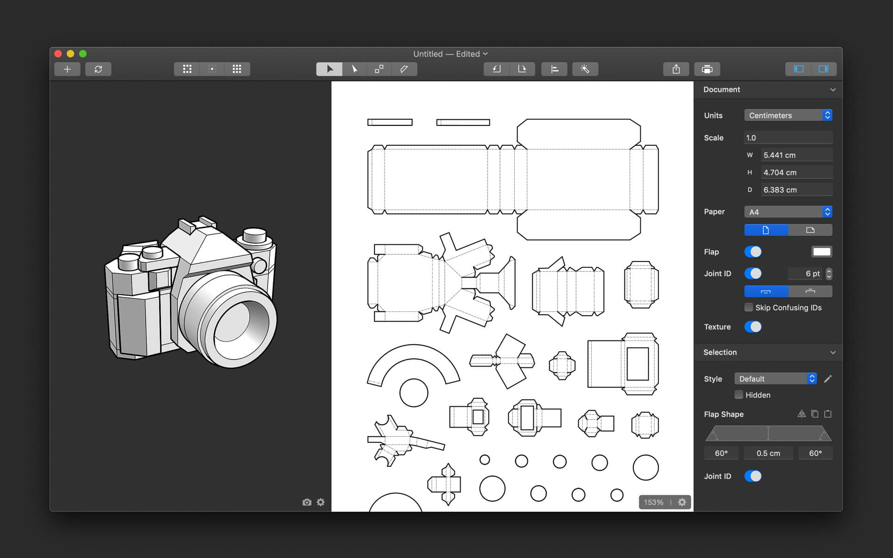The height and width of the screenshot is (558, 893).
Task: Check the Hidden checkbox
Action: (x=739, y=395)
